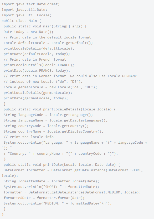
Task: Click the germanLocale = new Locale line
Action: (x=50, y=87)
